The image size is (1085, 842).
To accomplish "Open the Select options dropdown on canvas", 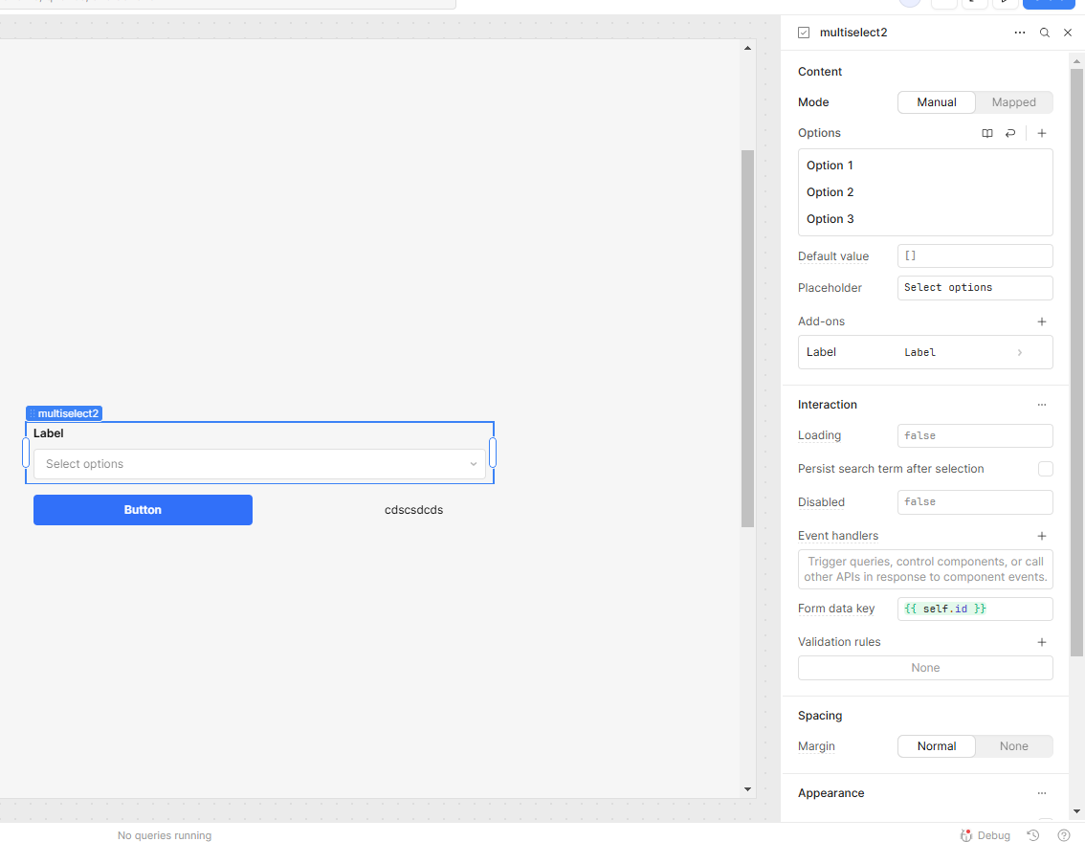I will 259,464.
